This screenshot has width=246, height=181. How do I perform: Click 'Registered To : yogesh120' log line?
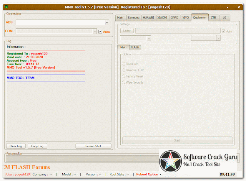pyautogui.click(x=27, y=54)
